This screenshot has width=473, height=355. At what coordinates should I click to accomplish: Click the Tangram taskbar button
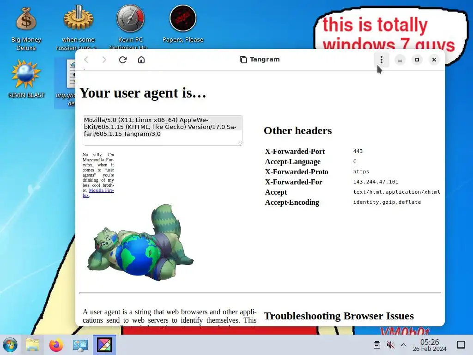tap(104, 345)
